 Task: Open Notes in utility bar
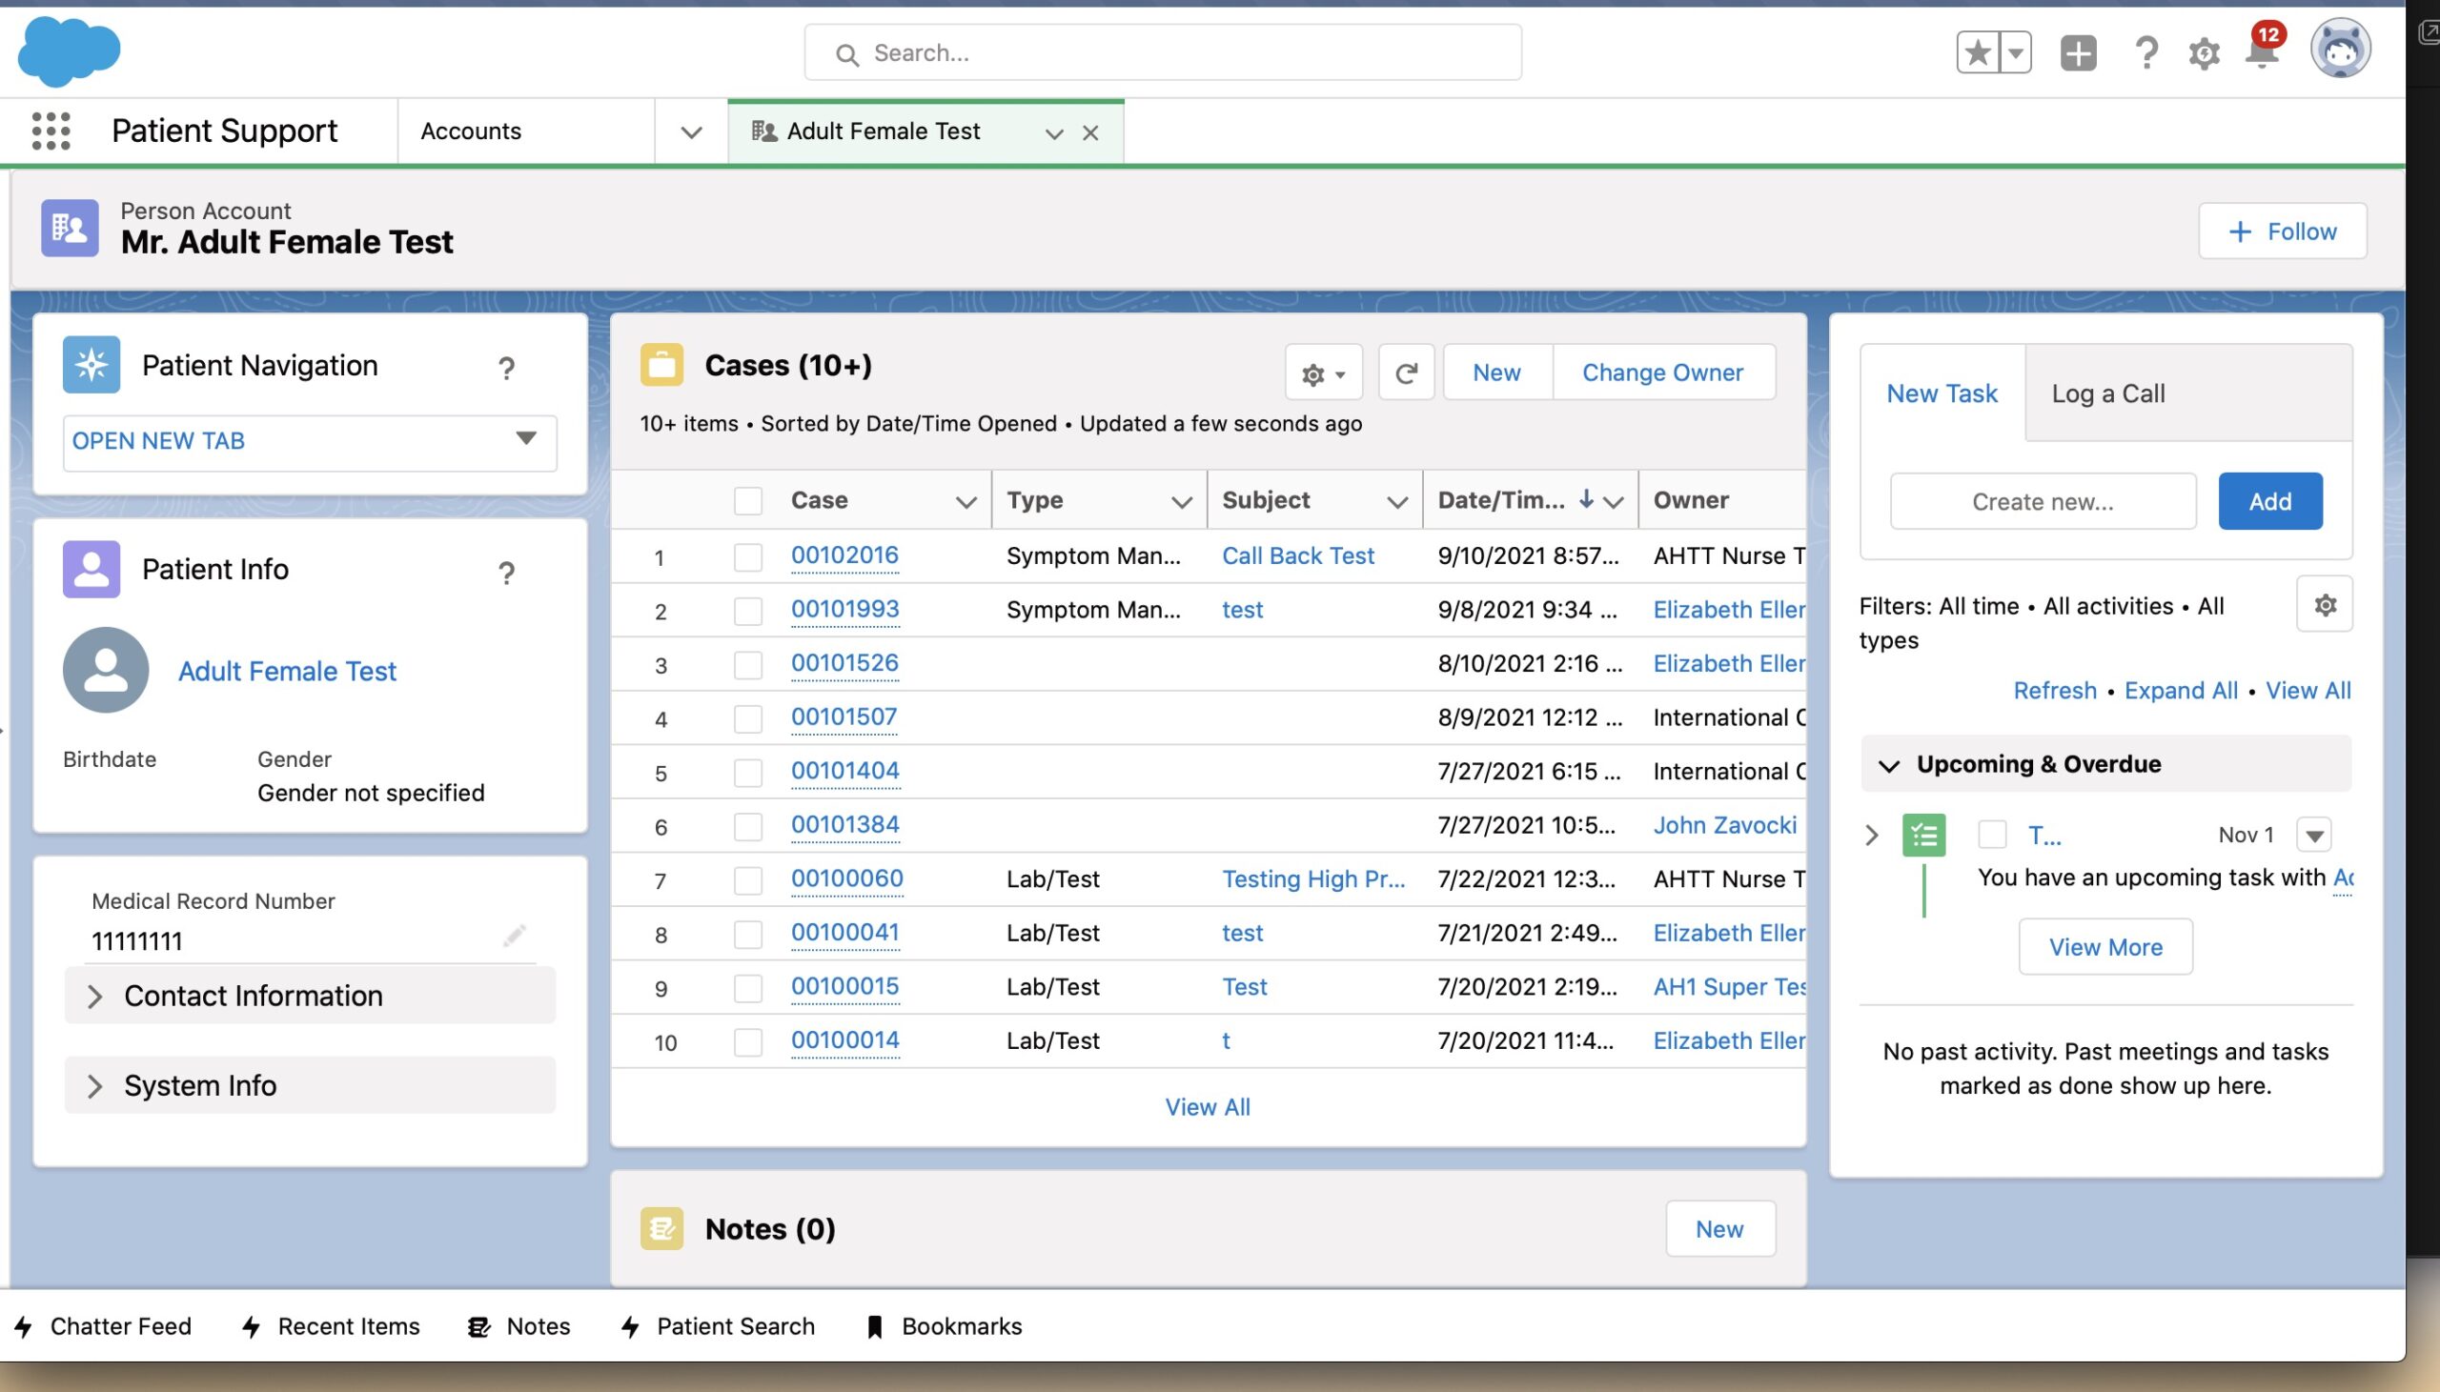519,1326
